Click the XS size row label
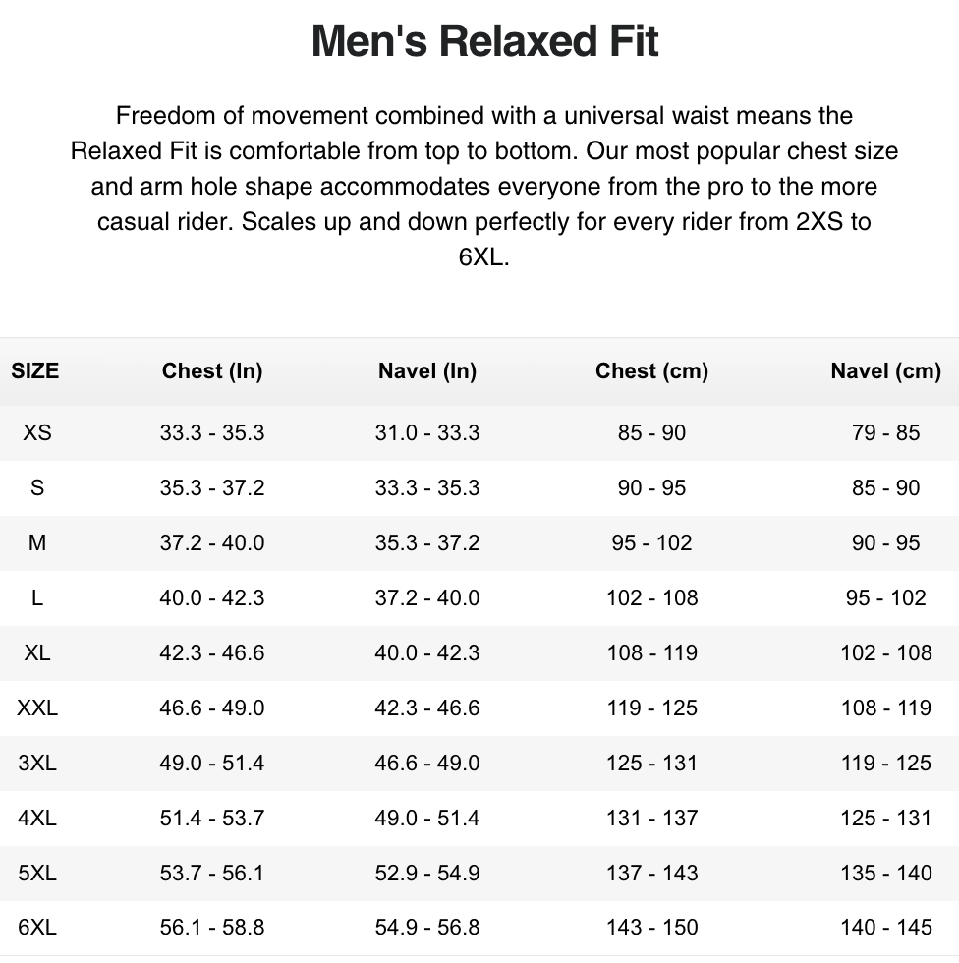Image resolution: width=959 pixels, height=963 pixels. (x=36, y=433)
